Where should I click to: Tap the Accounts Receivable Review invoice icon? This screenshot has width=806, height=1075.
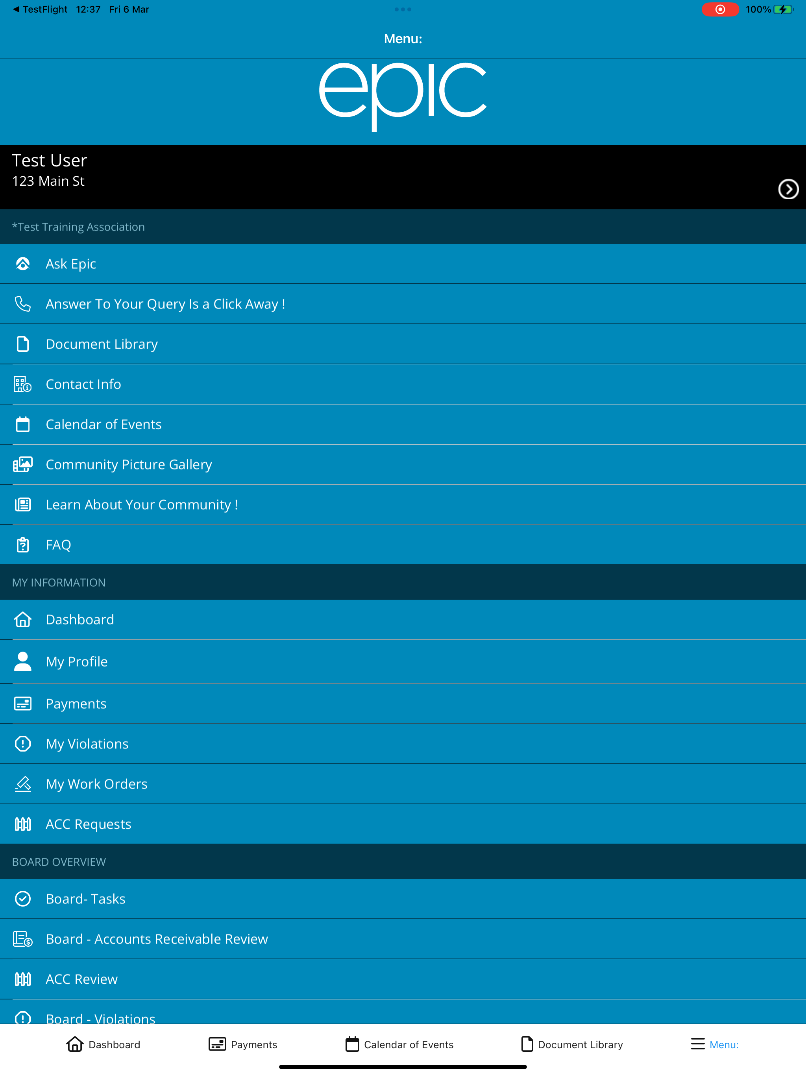pos(23,939)
